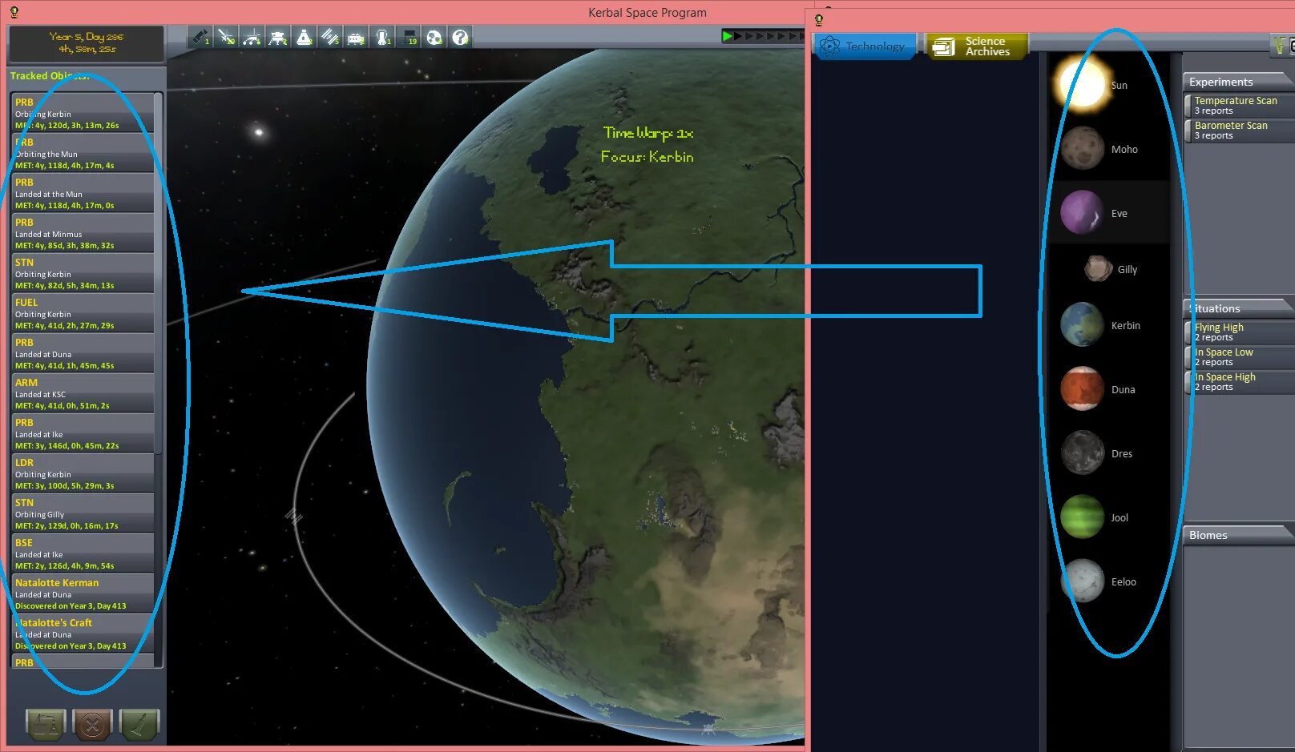Select Natalotte's Craft in tracked list
Screen dimensions: 1295x752
[x=83, y=633]
